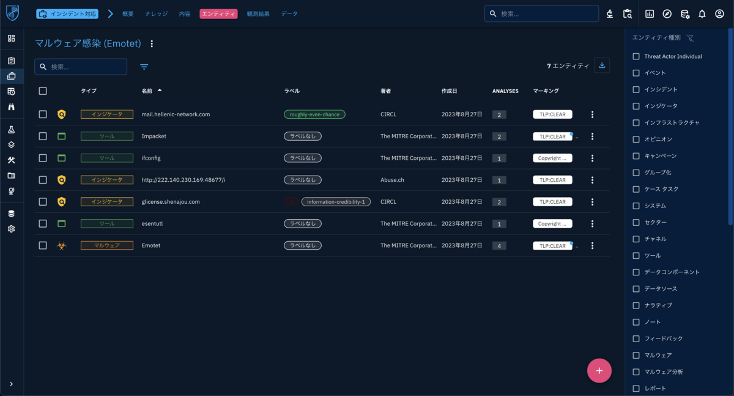This screenshot has width=734, height=396.
Task: Open the Threats flask sidebar icon
Action: [11, 130]
